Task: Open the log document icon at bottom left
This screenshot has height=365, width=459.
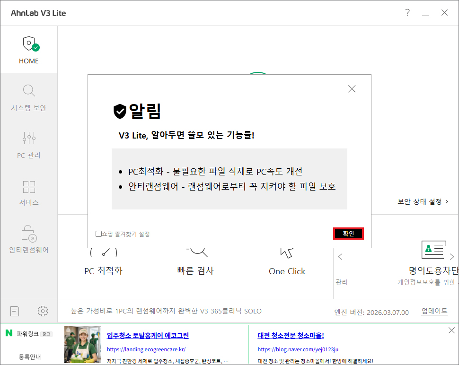Action: point(15,311)
